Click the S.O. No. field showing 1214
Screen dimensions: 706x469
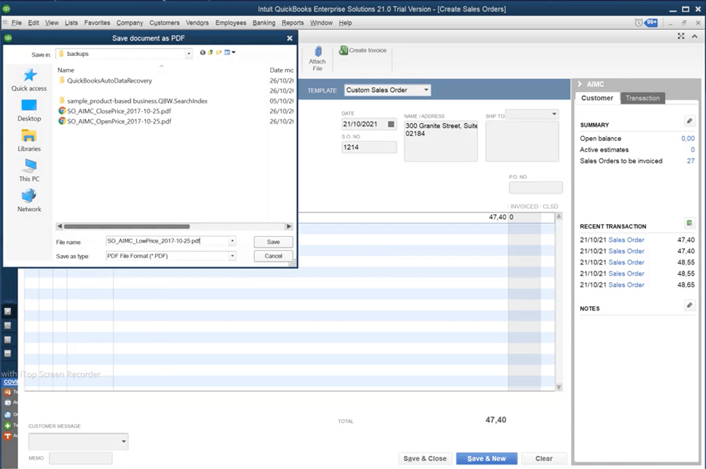[x=369, y=147]
